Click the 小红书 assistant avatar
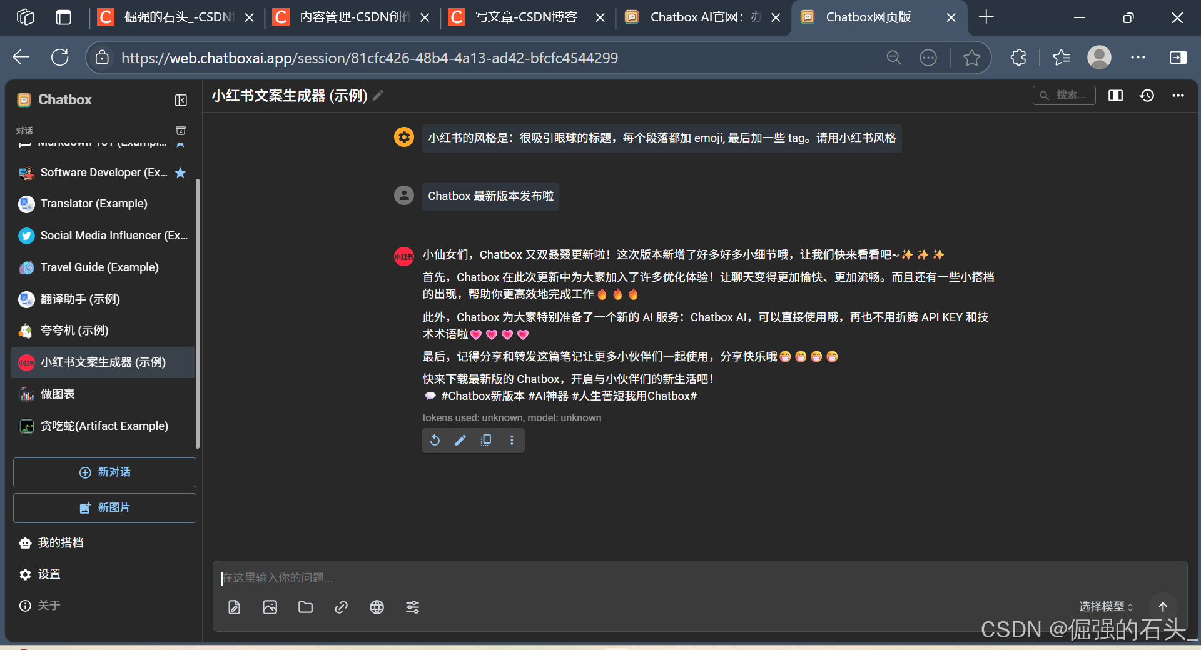Viewport: 1201px width, 650px height. [404, 256]
